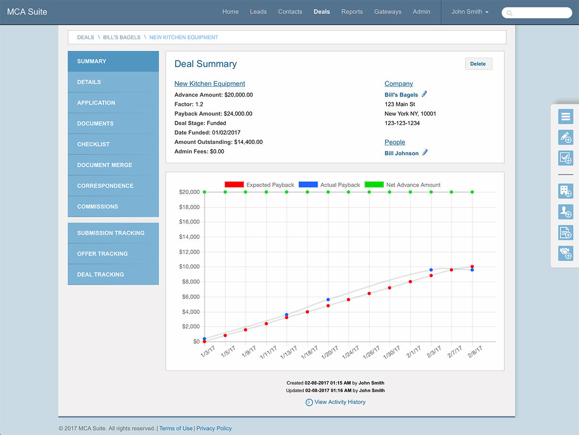Click the add contact person icon
Screen dimensions: 579x435
click(x=565, y=212)
